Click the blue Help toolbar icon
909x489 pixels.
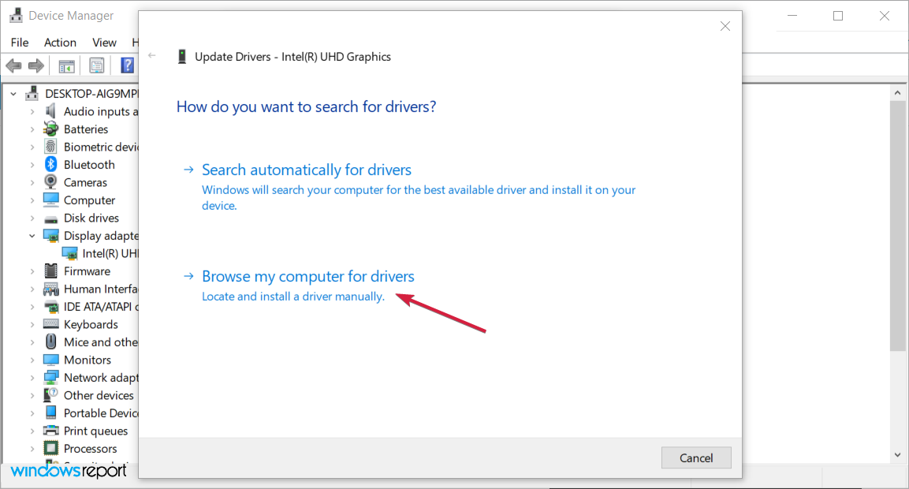point(127,65)
